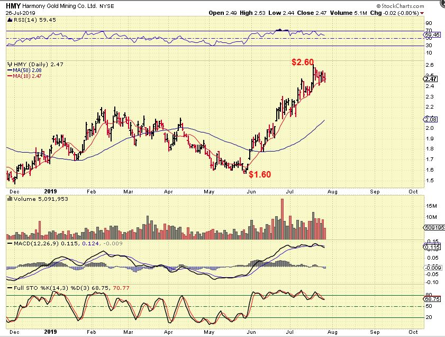The width and height of the screenshot is (445, 337).
Task: Click the Volume 5,091,953 label
Action: 41,199
